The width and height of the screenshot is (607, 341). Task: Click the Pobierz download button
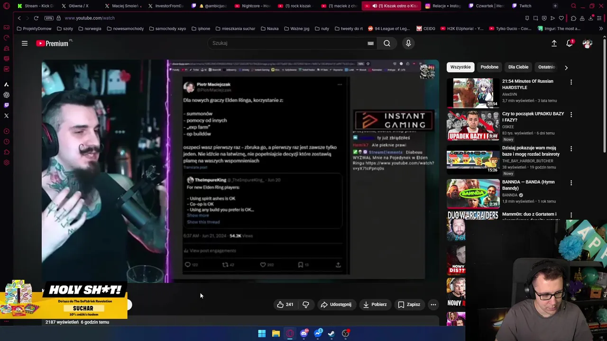[375, 305]
